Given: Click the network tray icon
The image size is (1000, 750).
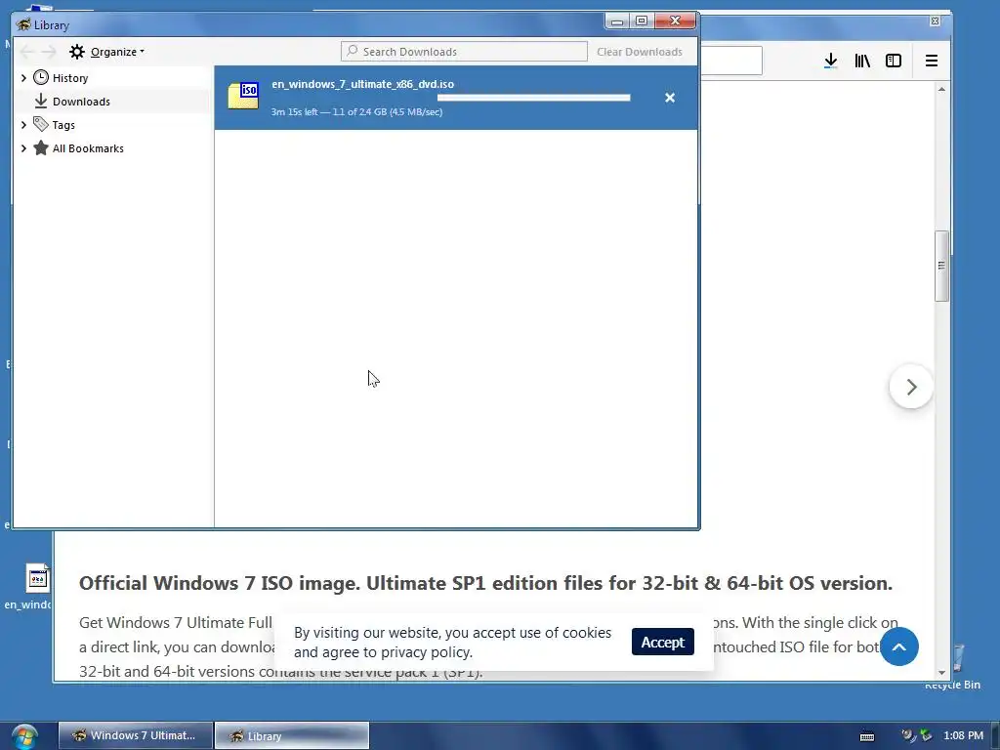Looking at the screenshot, I should pyautogui.click(x=926, y=735).
